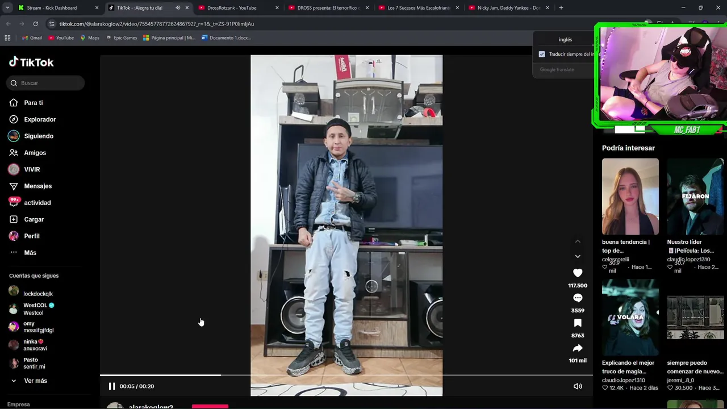Open the video comments bubble

[578, 298]
